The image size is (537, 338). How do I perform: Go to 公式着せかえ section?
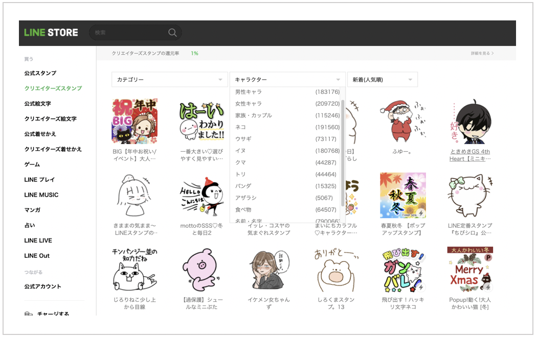pyautogui.click(x=40, y=134)
